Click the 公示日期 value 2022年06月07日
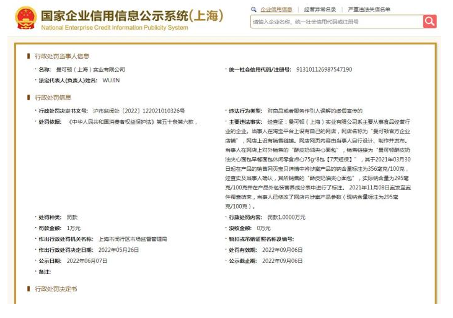 tap(87, 260)
